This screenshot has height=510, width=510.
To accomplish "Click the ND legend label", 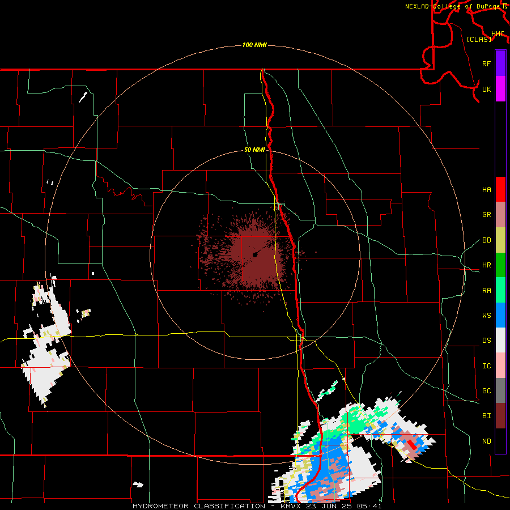I will pos(486,441).
